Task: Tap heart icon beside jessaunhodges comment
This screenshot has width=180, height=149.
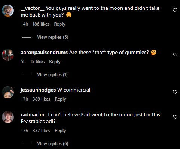Action: click(175, 92)
